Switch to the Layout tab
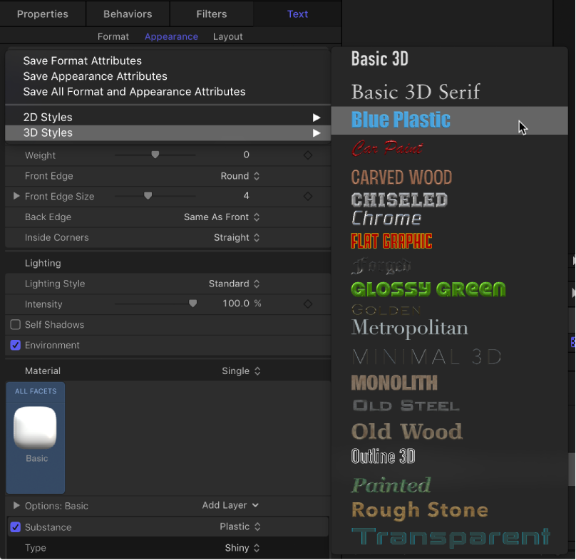576x560 pixels. click(228, 36)
